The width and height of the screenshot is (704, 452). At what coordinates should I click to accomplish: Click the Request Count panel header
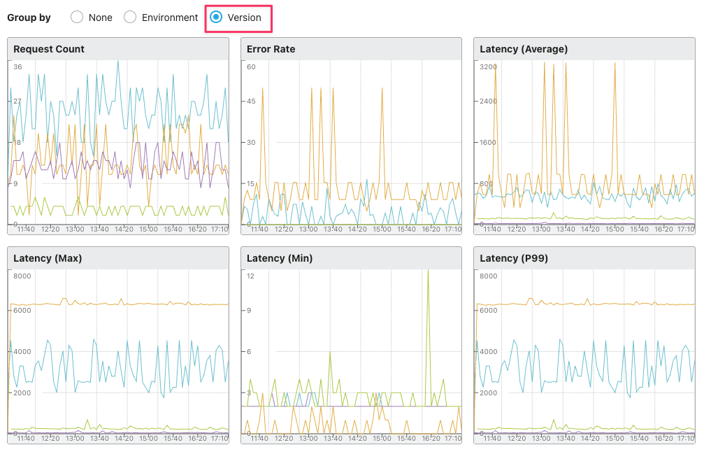(118, 49)
